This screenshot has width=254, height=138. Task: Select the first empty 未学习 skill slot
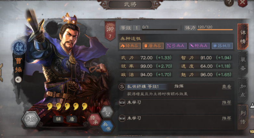[x=175, y=102]
